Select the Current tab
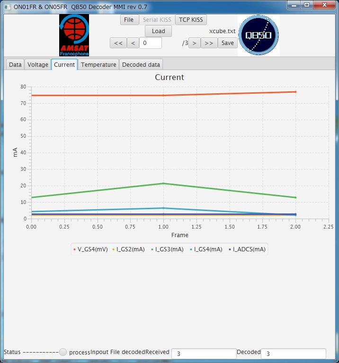339x363 pixels. tap(64, 64)
